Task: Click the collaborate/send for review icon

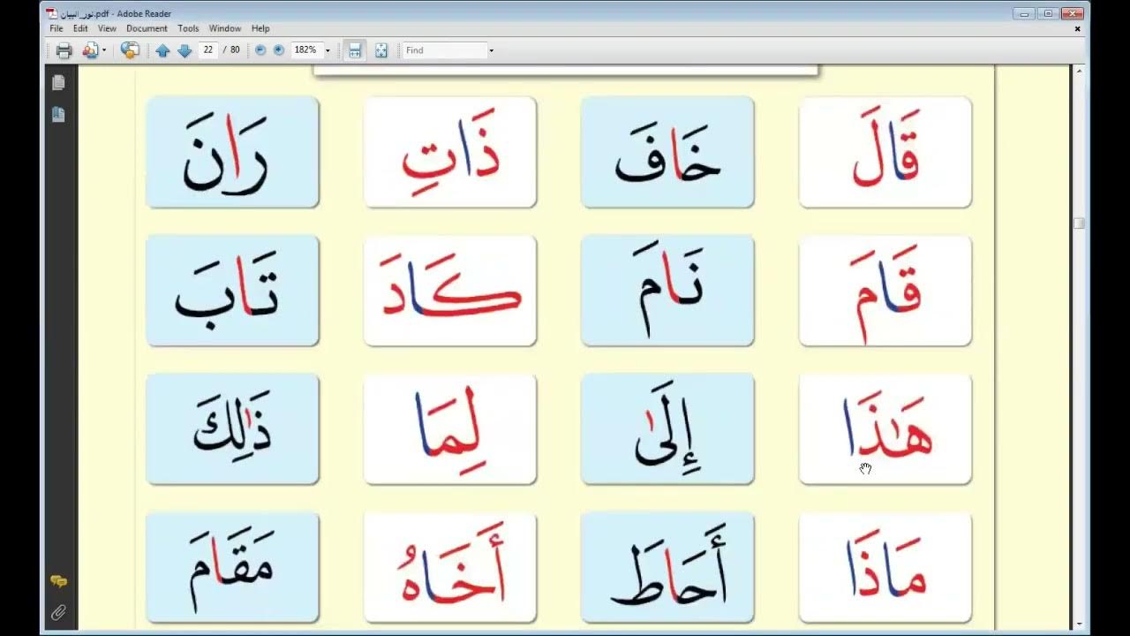Action: coord(130,50)
